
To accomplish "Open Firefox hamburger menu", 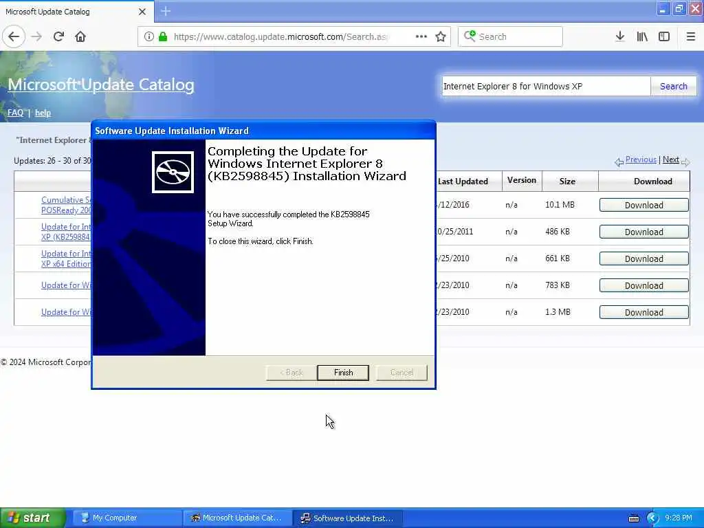I will point(690,37).
